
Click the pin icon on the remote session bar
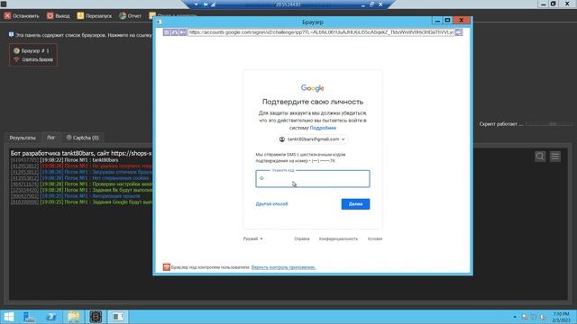point(206,4)
